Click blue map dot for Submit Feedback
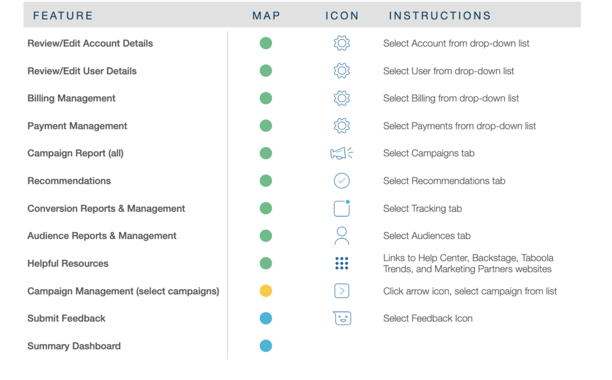This screenshot has height=380, width=612. coord(266,318)
